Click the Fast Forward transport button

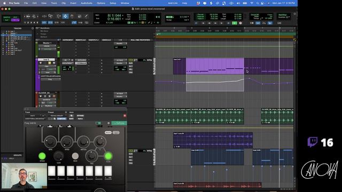tap(216, 23)
